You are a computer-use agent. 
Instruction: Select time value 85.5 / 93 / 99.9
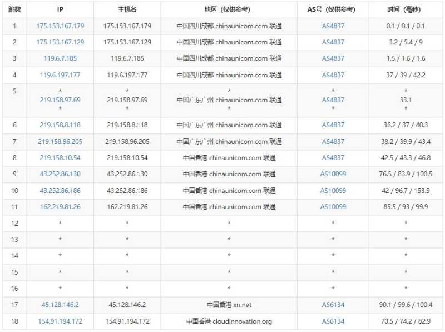406,207
